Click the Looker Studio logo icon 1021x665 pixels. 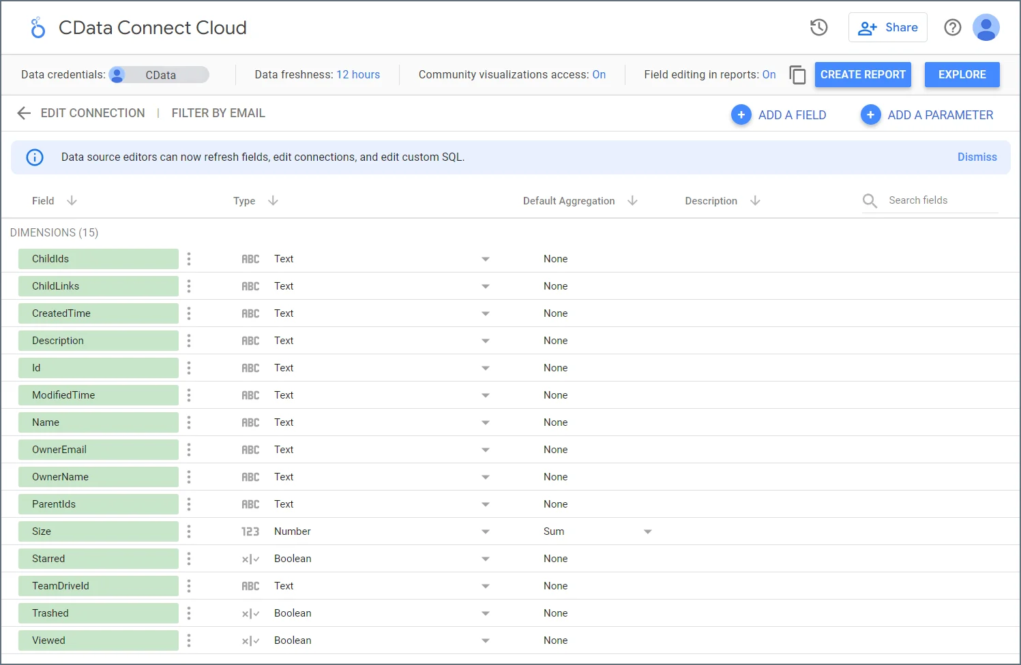pyautogui.click(x=38, y=28)
